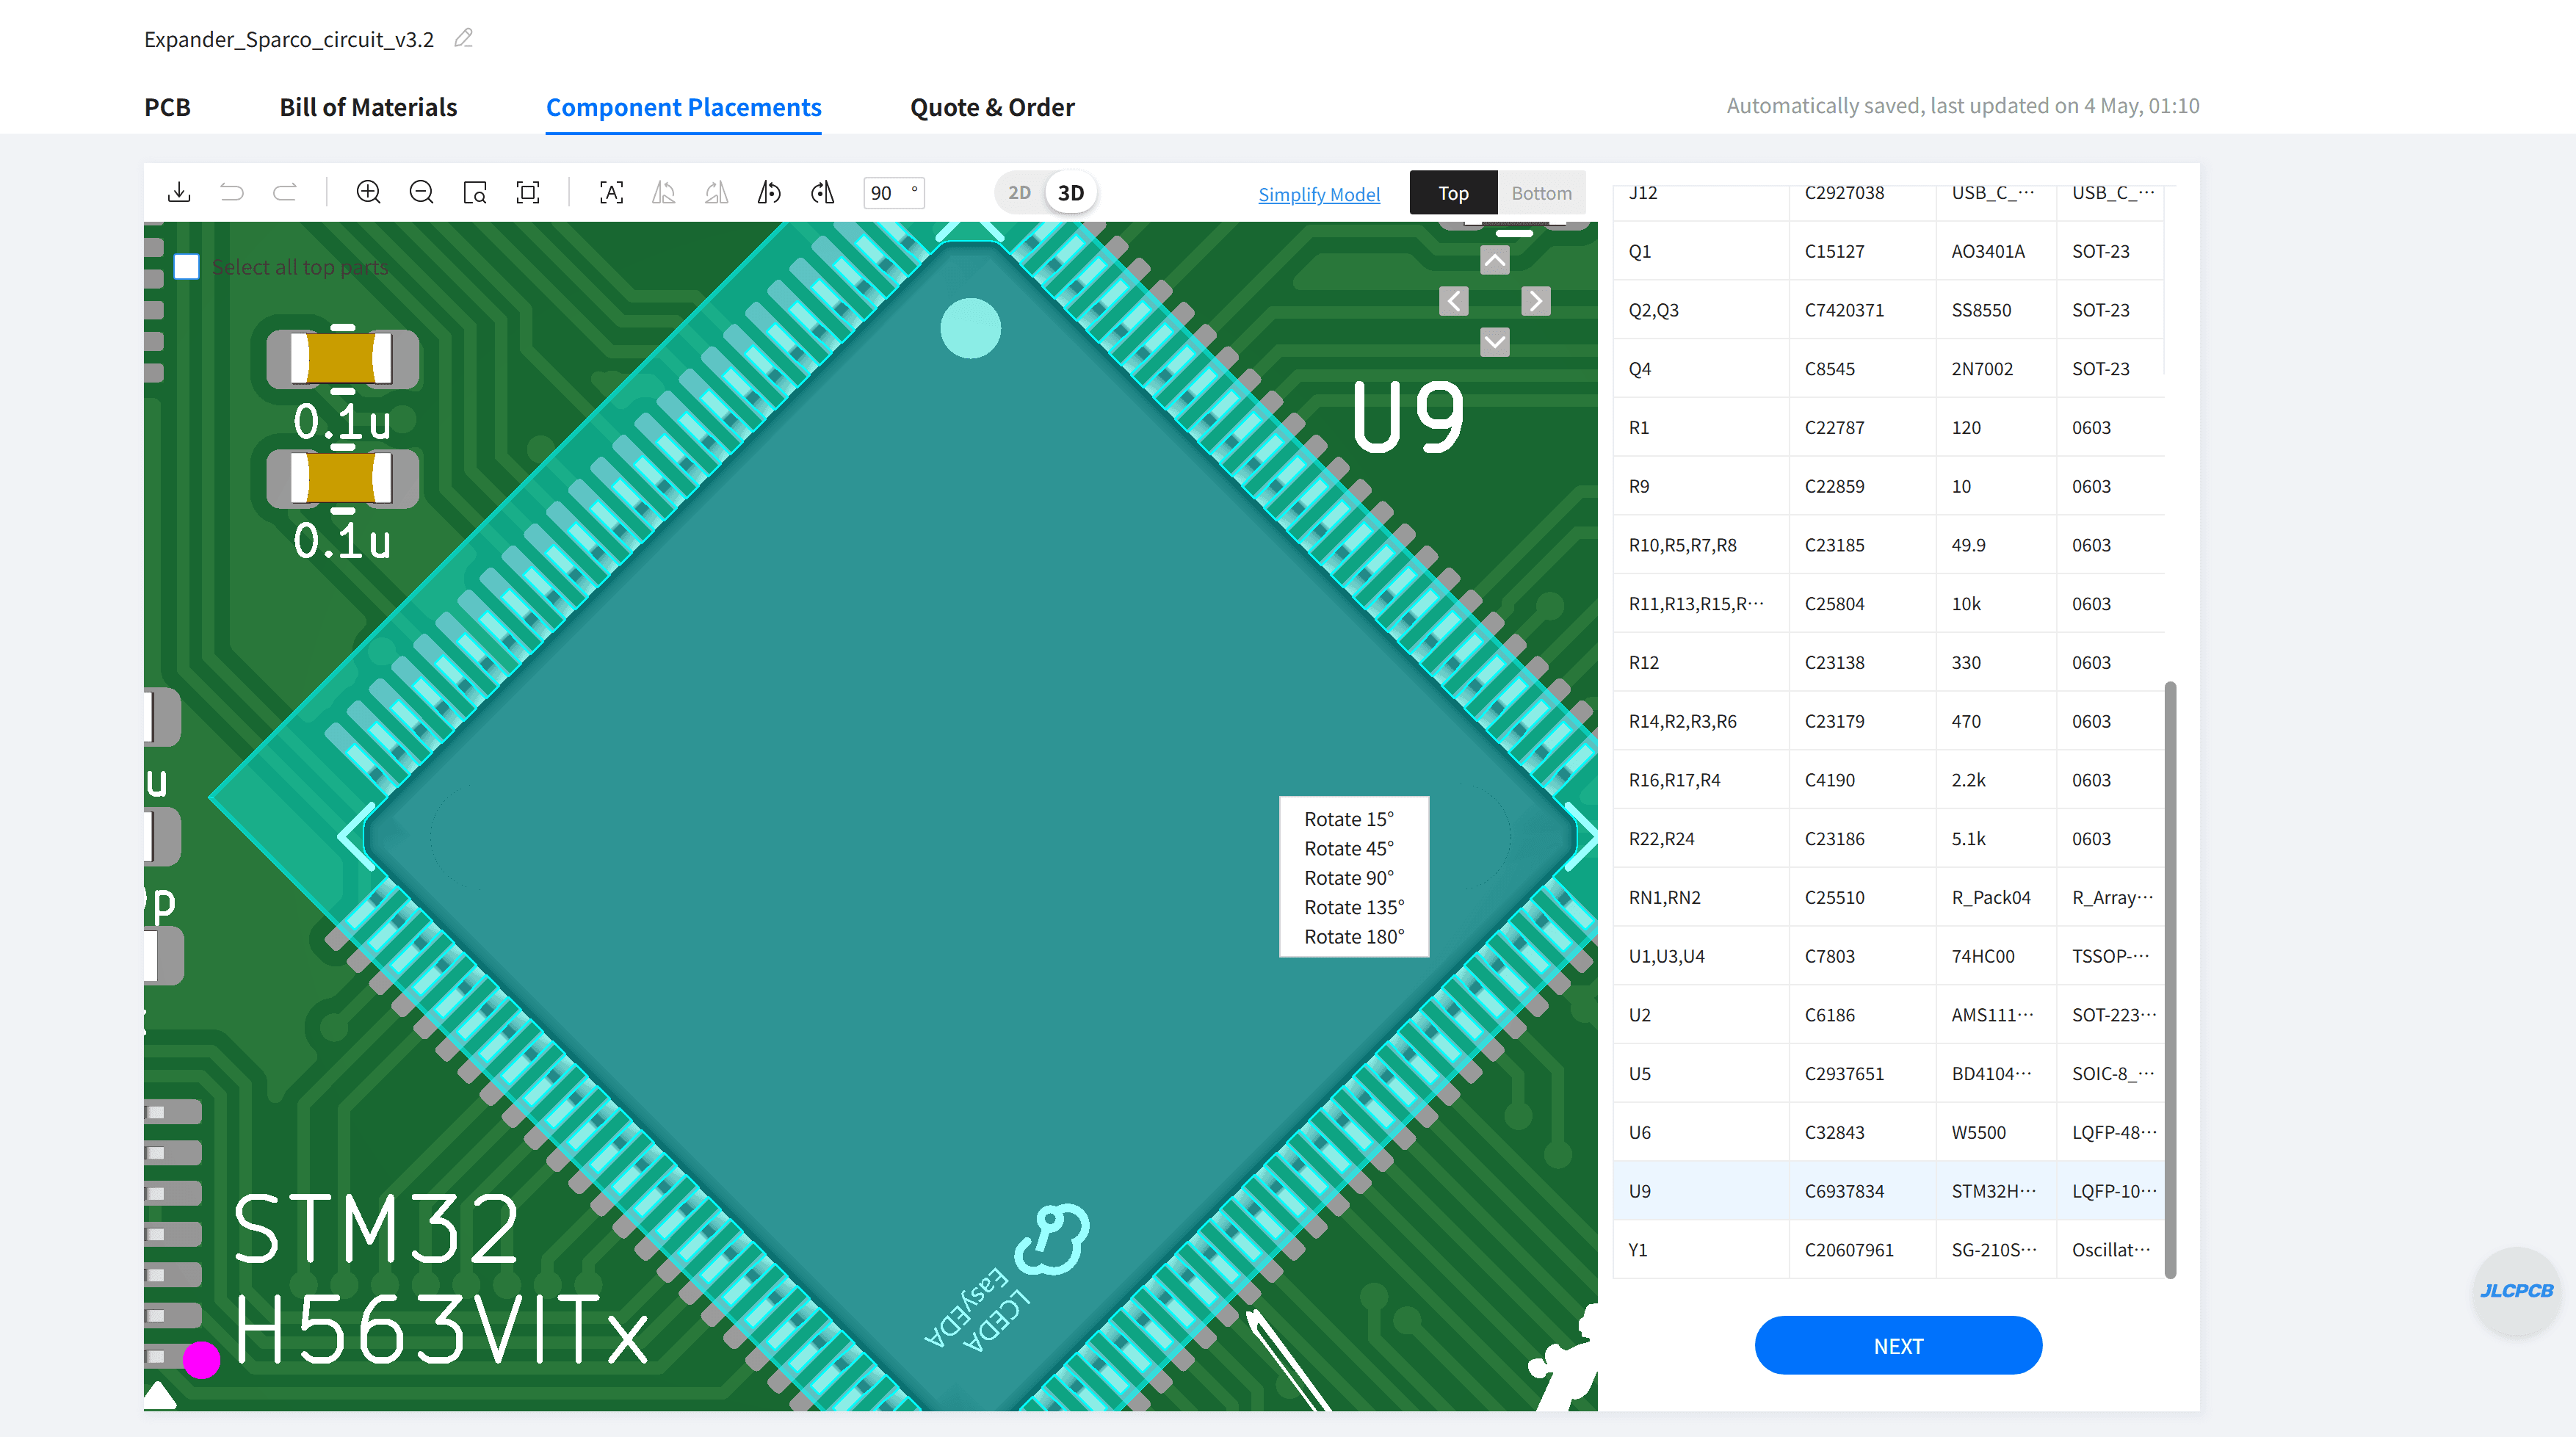Screen dimensions: 2576x1437
Task: Undo the last placement change
Action: pos(232,192)
